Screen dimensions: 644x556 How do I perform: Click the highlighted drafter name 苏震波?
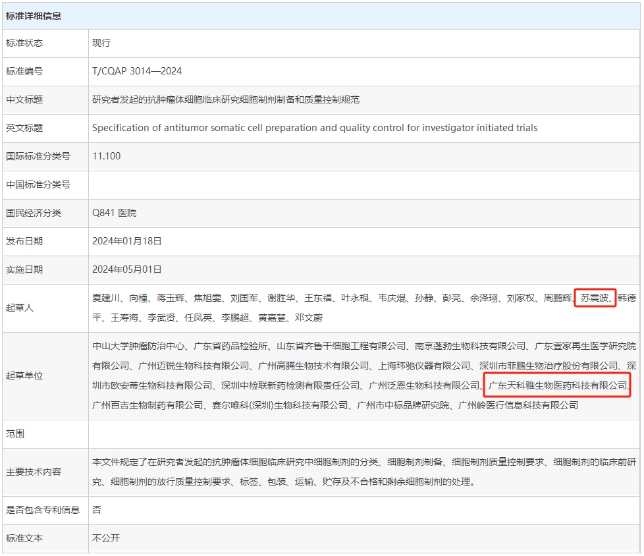[595, 298]
